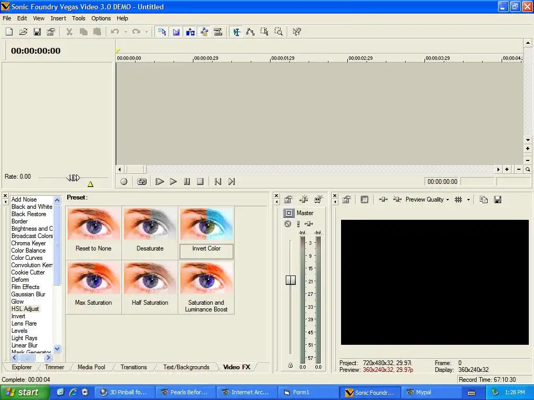
Task: Select the Selection edit tool
Action: pyautogui.click(x=264, y=32)
